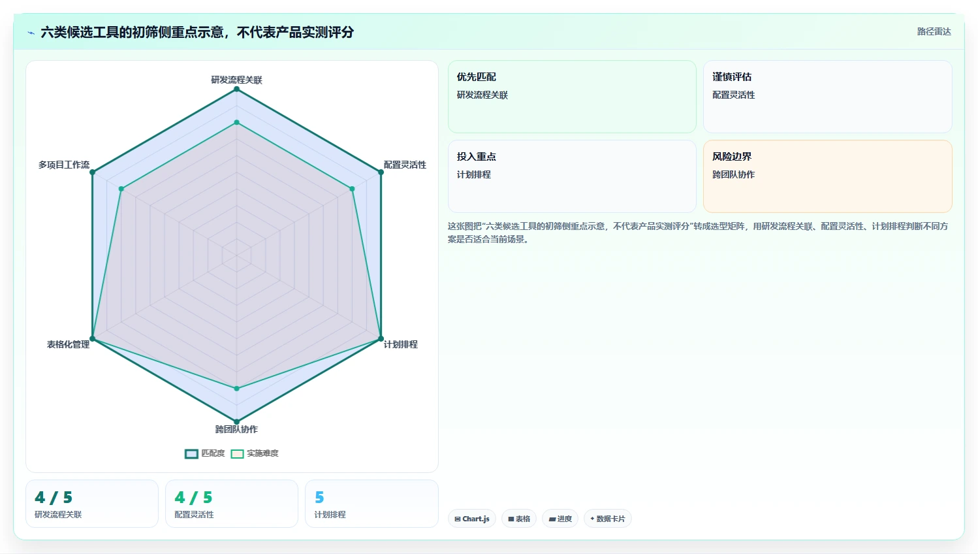Click the radar axis label 跨团队协作
The width and height of the screenshot is (978, 554).
point(236,429)
